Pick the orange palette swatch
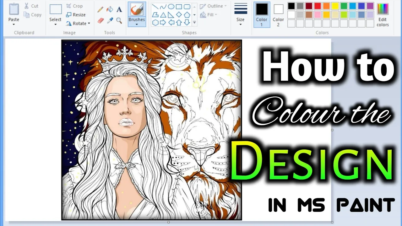The image size is (402, 226). pyautogui.click(x=327, y=6)
